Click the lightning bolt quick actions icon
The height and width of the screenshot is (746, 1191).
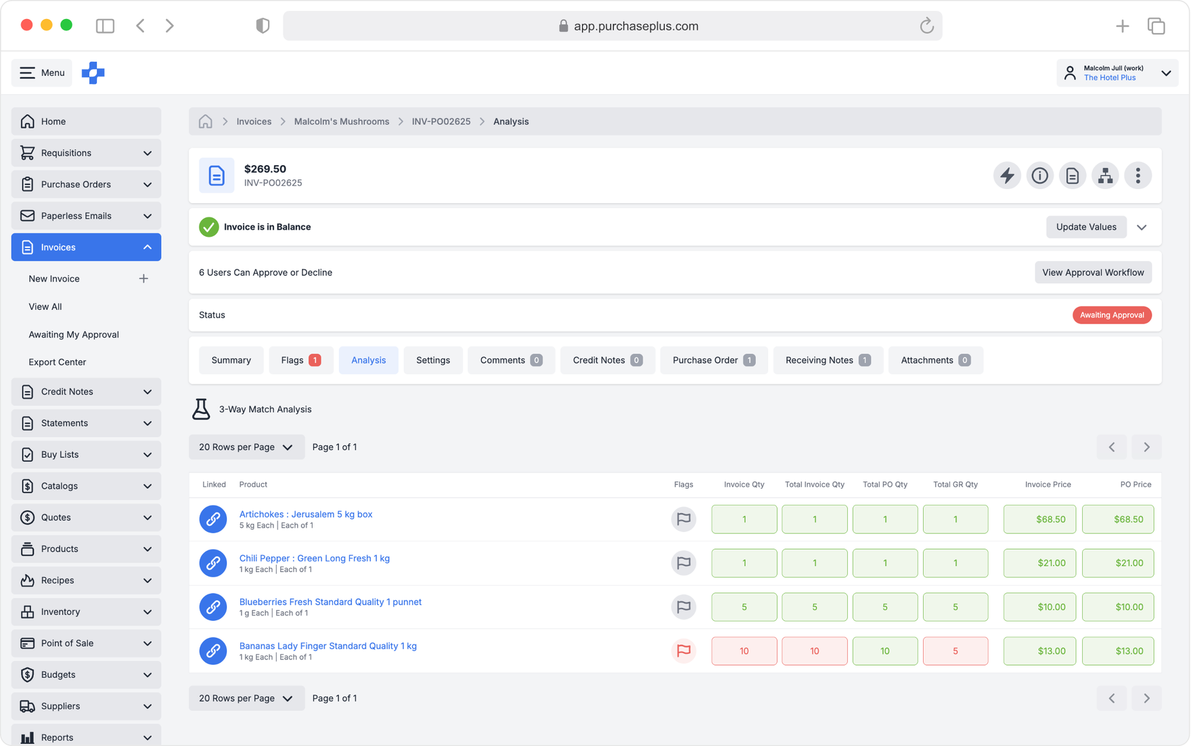[1007, 176]
